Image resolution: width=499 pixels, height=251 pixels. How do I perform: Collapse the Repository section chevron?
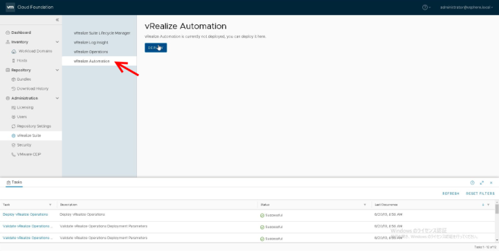click(57, 70)
